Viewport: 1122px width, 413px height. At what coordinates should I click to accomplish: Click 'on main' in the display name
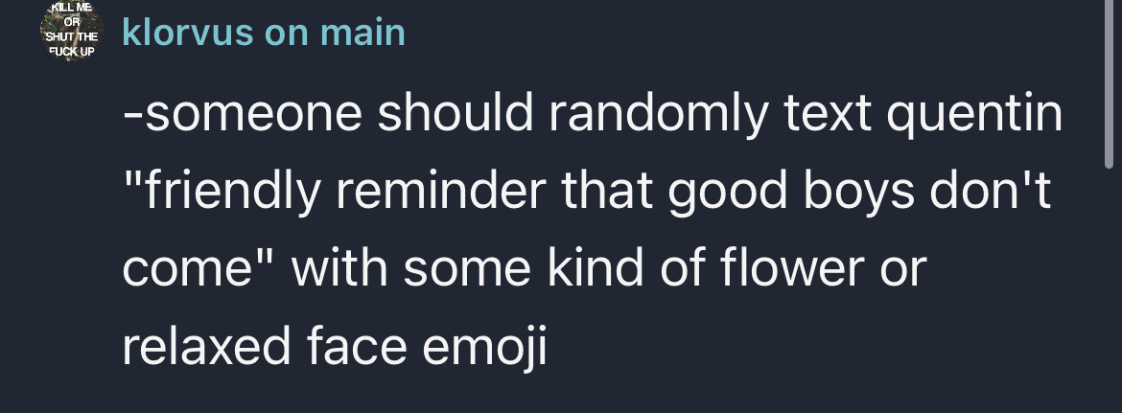point(335,33)
